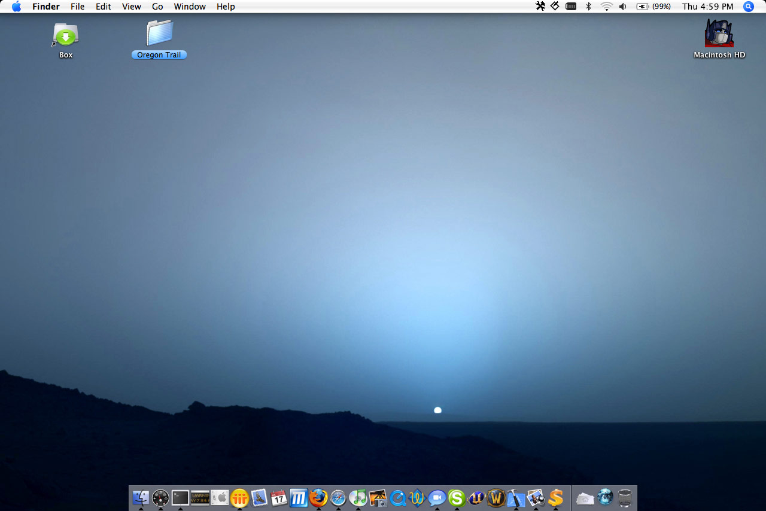This screenshot has width=766, height=511.
Task: Open the volume control in menu bar
Action: point(623,7)
